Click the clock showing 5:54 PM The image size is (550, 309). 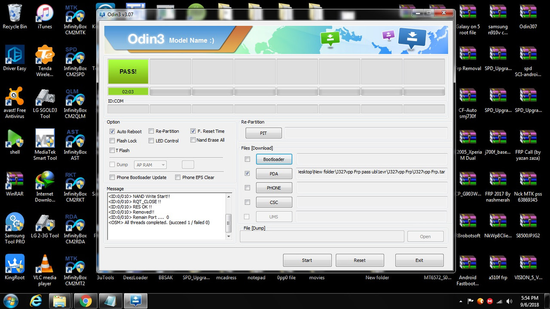point(529,298)
